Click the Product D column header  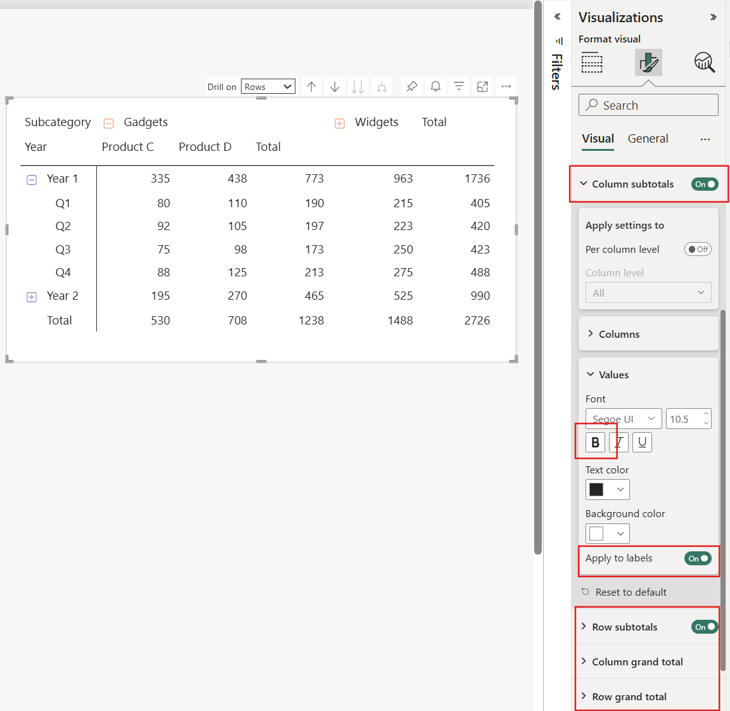point(205,147)
